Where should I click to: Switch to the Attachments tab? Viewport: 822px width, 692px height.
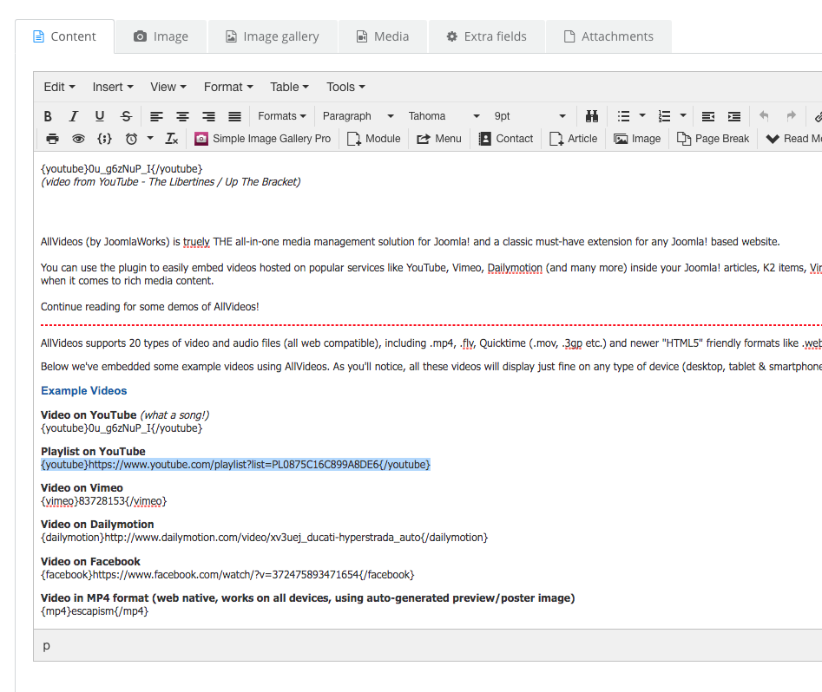tap(608, 36)
